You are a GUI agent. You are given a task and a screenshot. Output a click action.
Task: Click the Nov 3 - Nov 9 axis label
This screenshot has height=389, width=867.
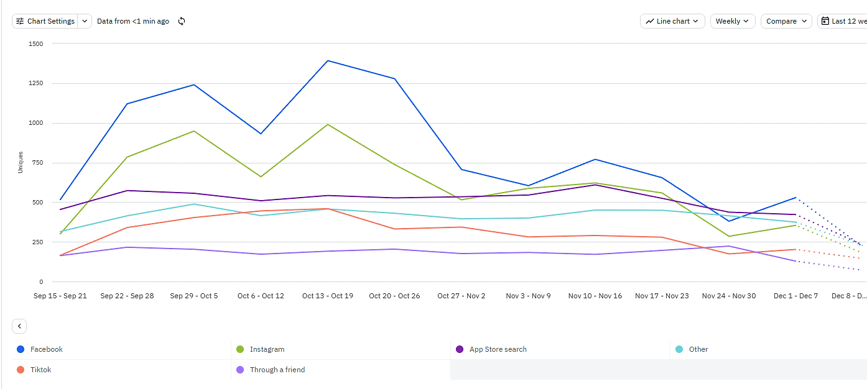[x=528, y=296]
